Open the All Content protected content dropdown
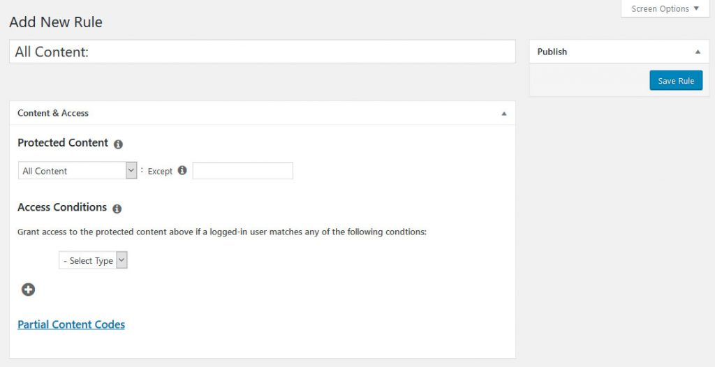715x367 pixels. [x=78, y=171]
